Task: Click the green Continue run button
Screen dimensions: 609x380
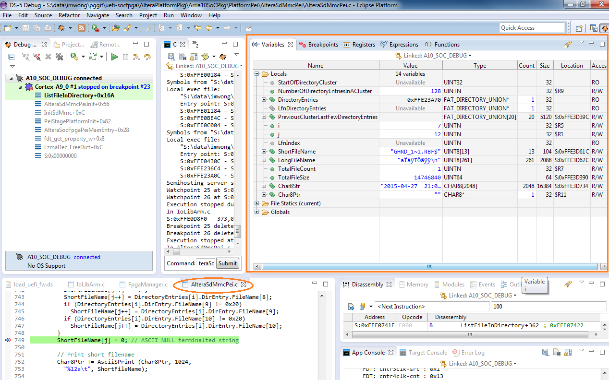Action: tap(114, 57)
